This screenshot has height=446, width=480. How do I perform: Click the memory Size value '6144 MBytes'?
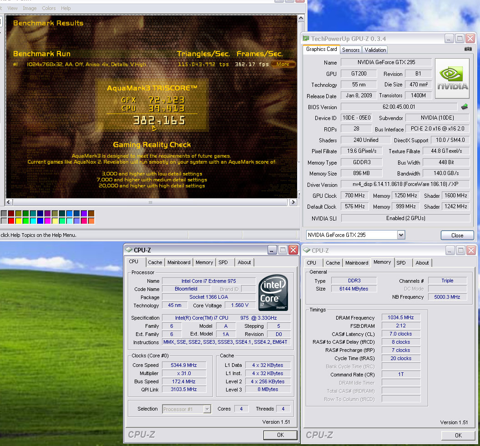click(354, 289)
